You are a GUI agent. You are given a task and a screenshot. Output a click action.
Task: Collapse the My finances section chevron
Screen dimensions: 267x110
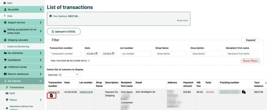coord(40,81)
